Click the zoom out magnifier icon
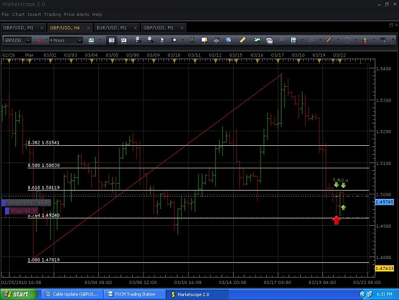399x300 pixels. pos(150,40)
